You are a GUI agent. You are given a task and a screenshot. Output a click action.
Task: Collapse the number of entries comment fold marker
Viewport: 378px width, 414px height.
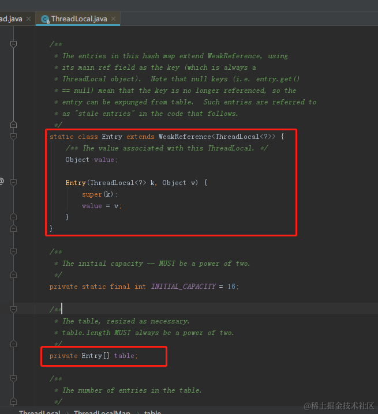click(13, 378)
